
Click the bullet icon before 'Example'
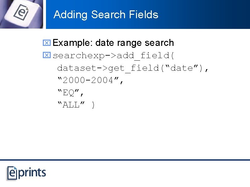pos(47,43)
